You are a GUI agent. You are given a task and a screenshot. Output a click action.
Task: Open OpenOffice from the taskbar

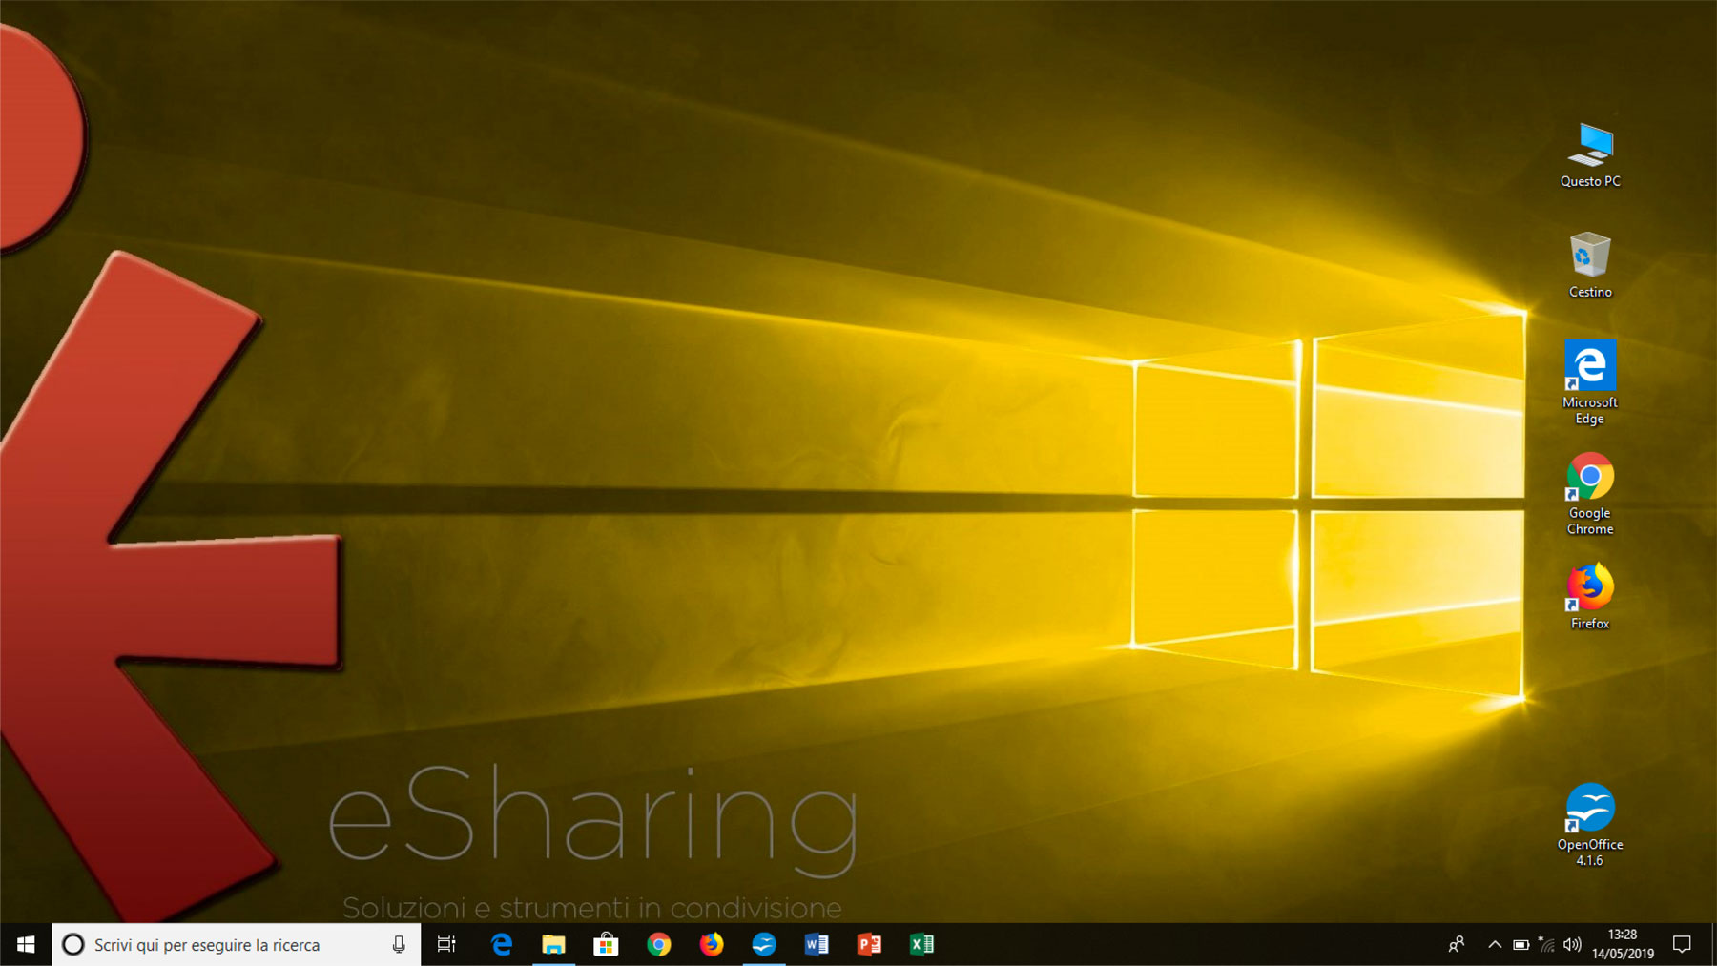click(763, 945)
